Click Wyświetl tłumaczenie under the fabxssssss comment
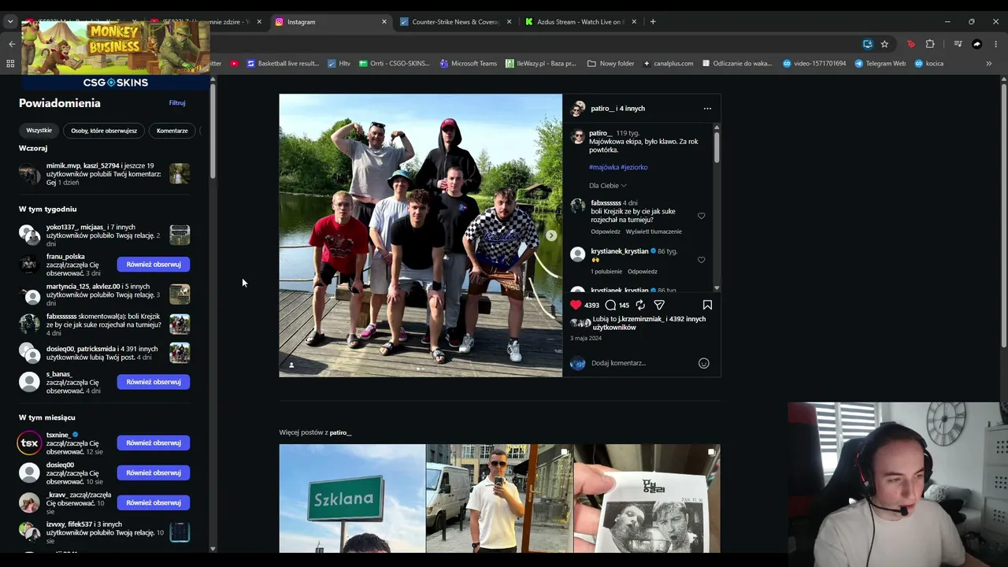Screen dimensions: 1008x567 (654, 232)
